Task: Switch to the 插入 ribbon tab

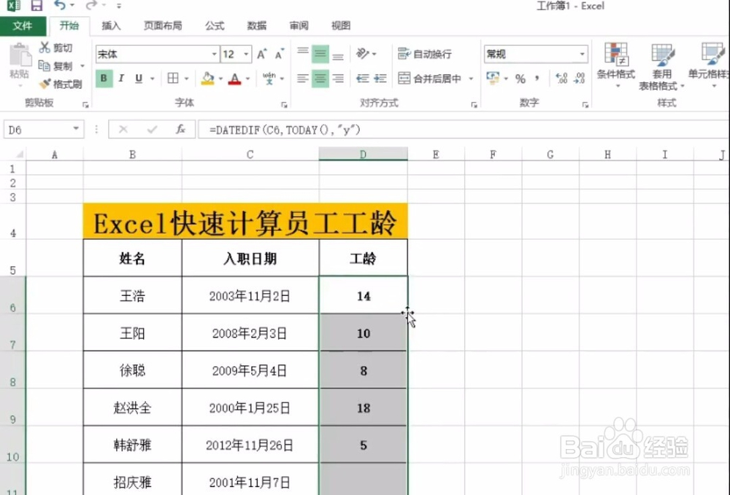Action: click(x=111, y=26)
